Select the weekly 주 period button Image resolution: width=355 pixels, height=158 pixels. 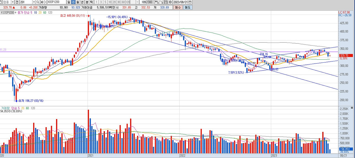pyautogui.click(x=73, y=2)
